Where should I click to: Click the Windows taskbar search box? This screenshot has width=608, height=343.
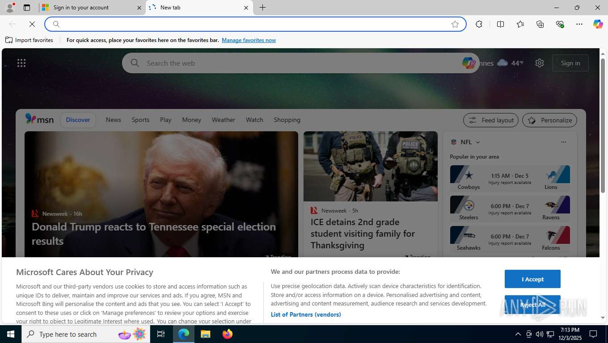85,334
